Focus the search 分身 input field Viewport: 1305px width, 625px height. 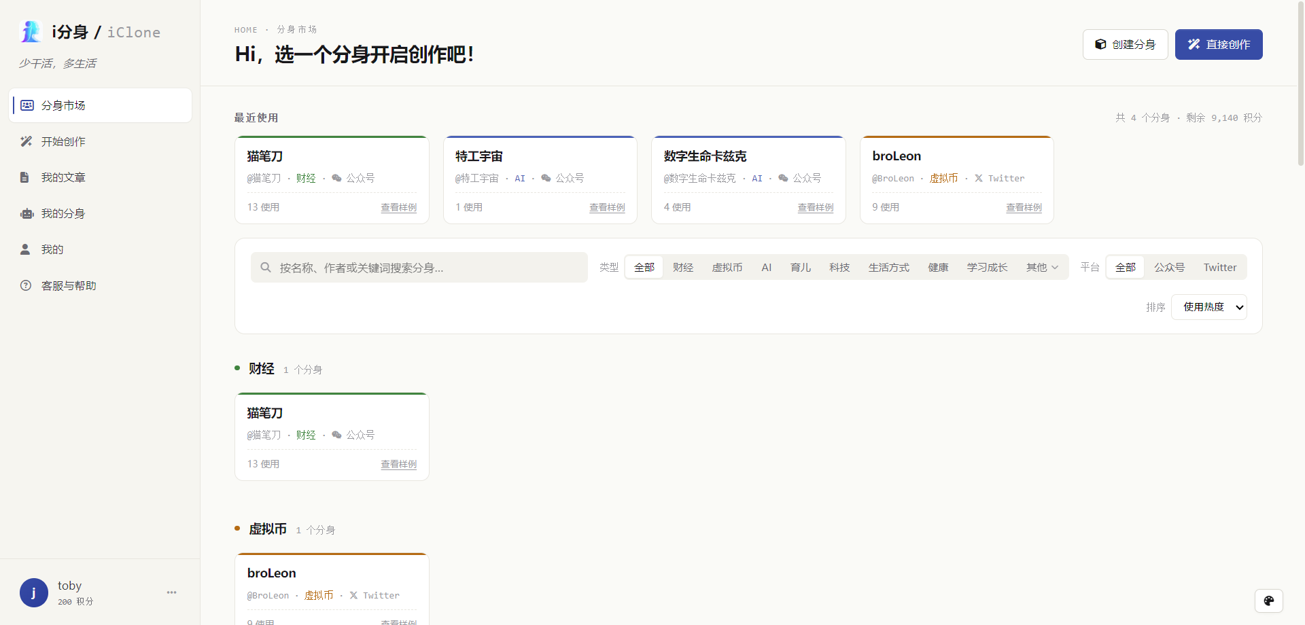[x=419, y=268]
